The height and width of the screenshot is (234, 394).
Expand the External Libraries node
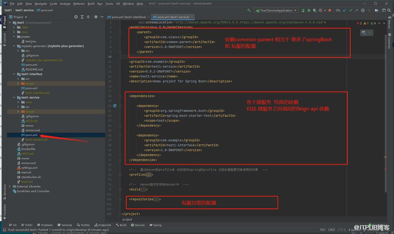coord(10,186)
